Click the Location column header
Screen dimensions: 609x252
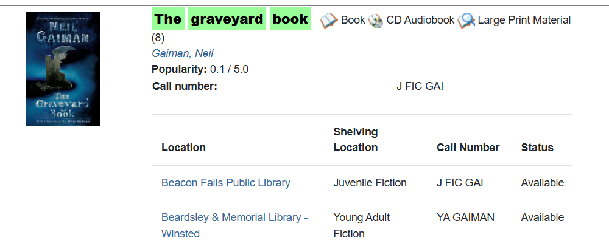click(183, 148)
